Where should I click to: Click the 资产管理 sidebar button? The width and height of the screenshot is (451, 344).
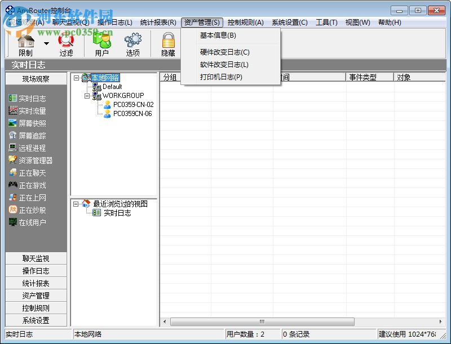click(35, 295)
